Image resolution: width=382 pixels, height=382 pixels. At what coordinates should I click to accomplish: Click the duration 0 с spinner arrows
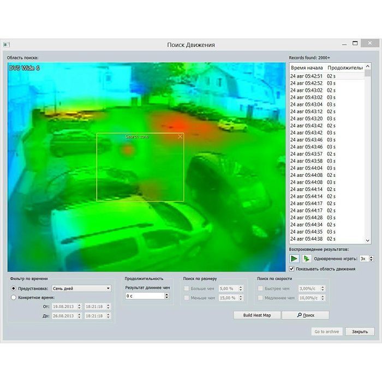click(166, 296)
